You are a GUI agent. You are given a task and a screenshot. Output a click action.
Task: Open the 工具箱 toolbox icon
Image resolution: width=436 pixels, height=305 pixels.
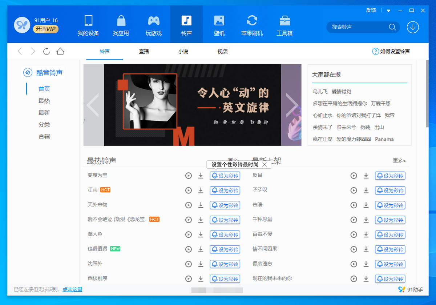[x=284, y=21]
